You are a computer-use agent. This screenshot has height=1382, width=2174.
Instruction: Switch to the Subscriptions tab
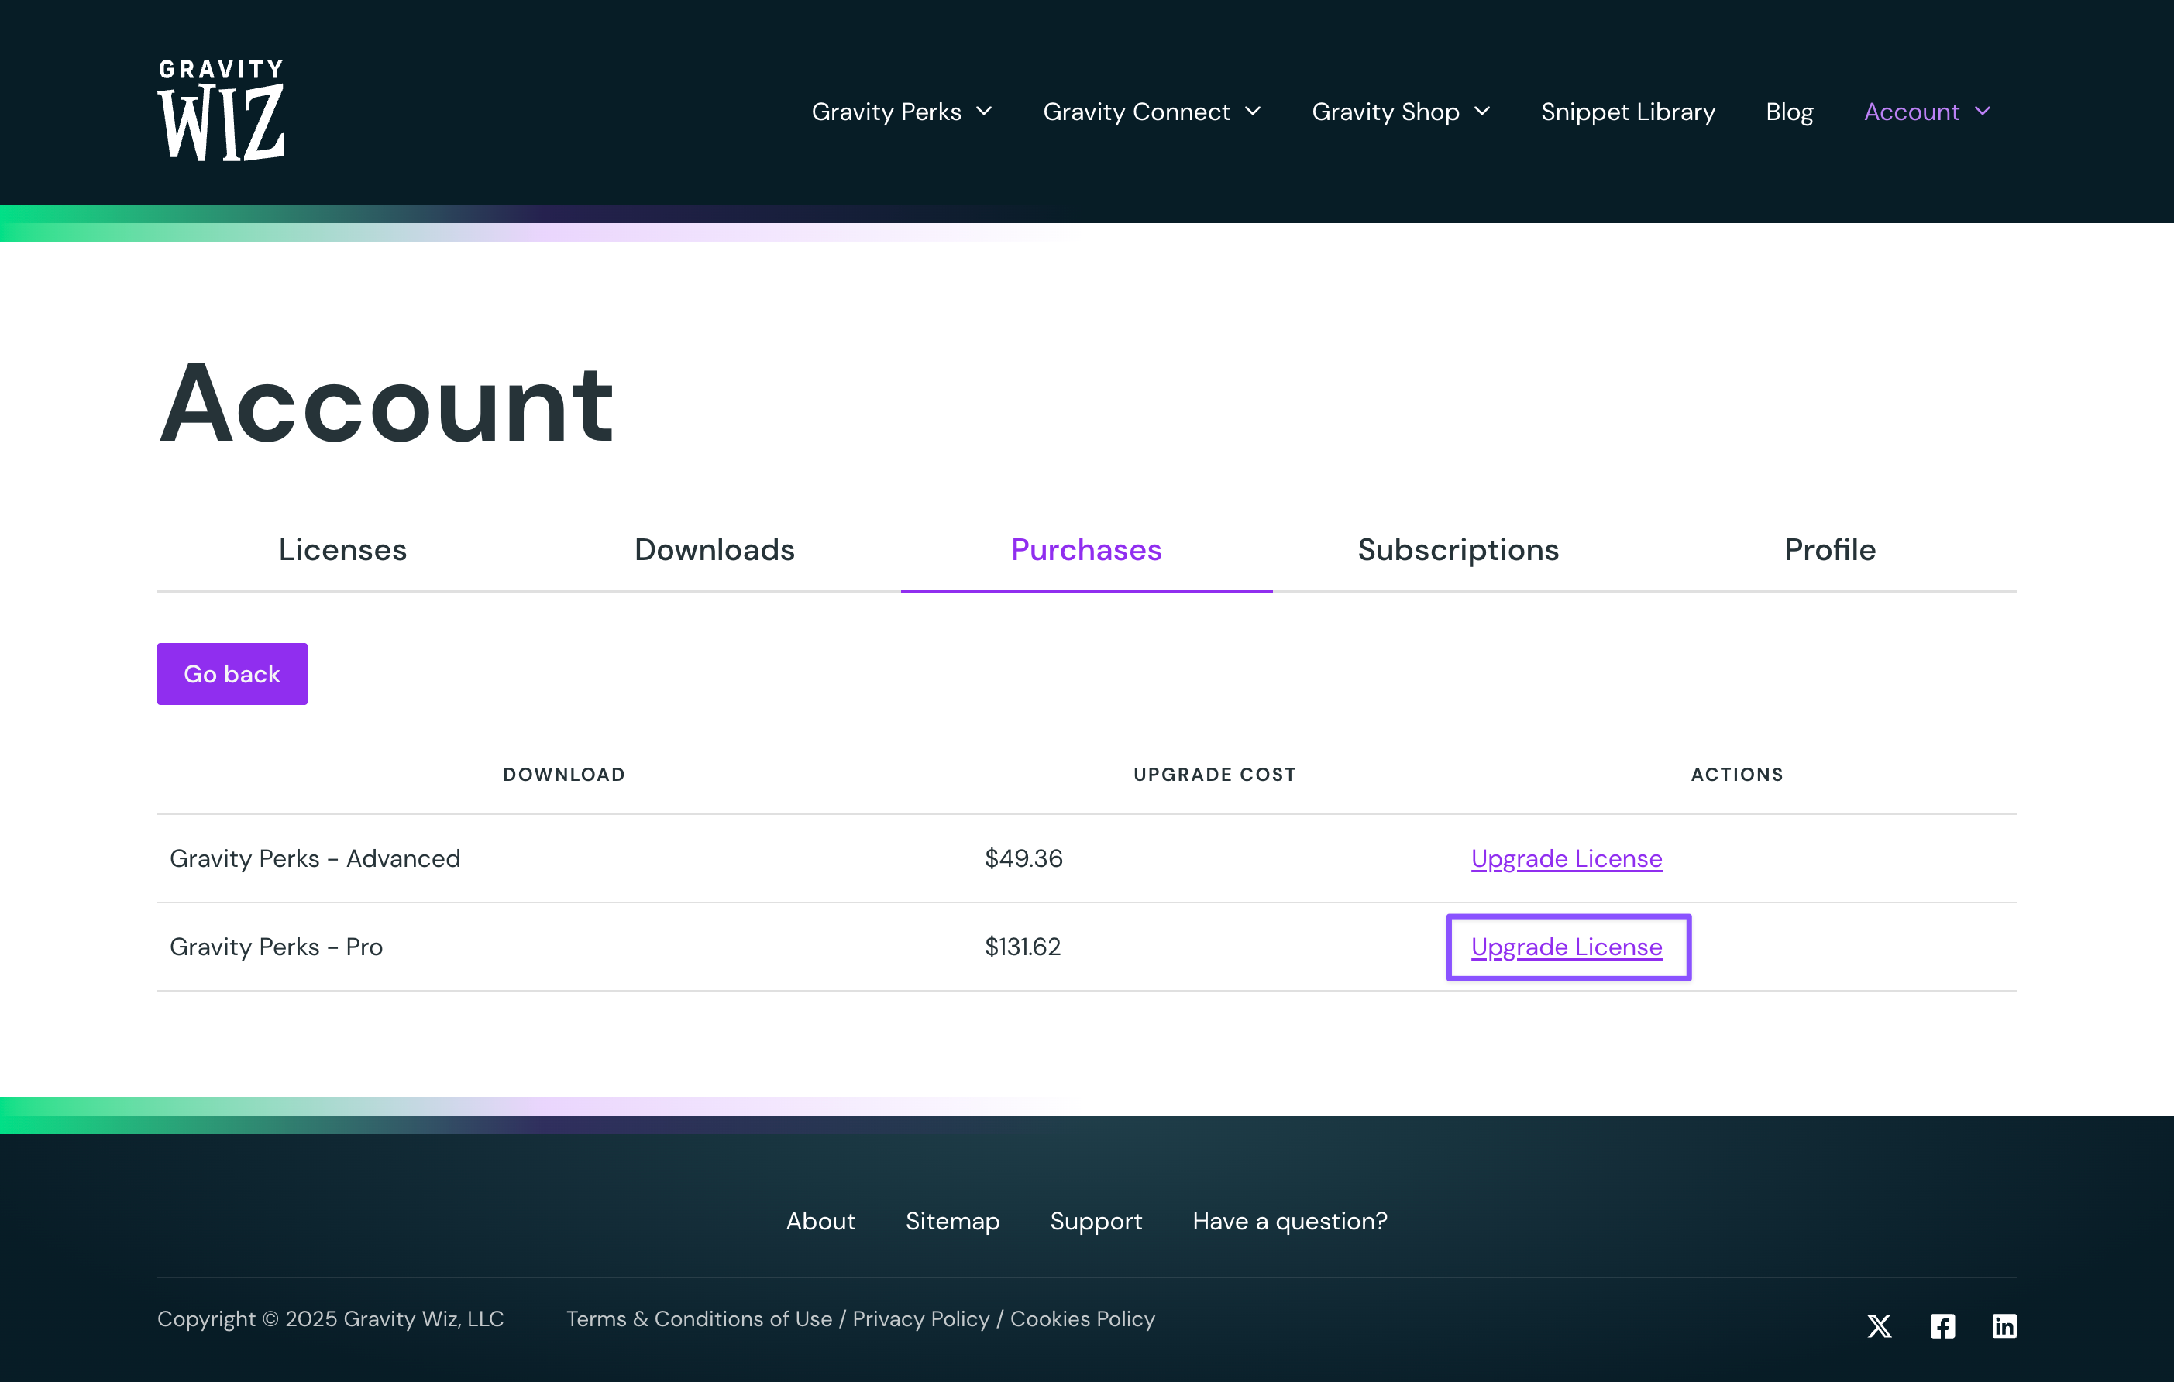1458,550
